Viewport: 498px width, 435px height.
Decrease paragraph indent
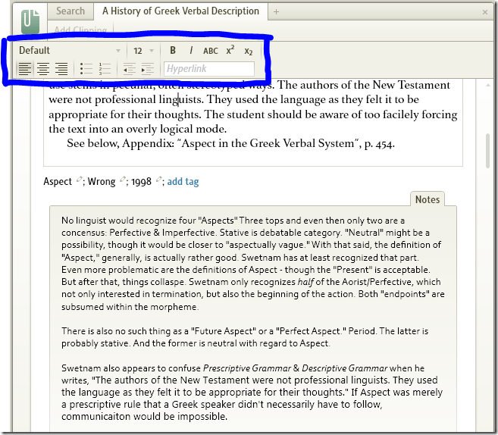click(129, 69)
